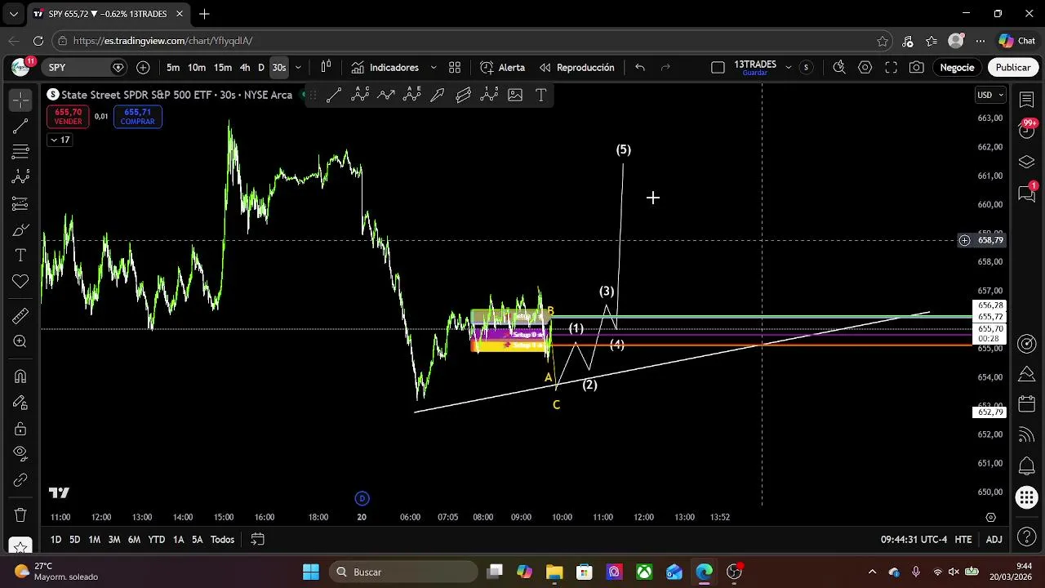The image size is (1045, 588).
Task: Open the forecasting and measurement tools
Action: tap(20, 203)
